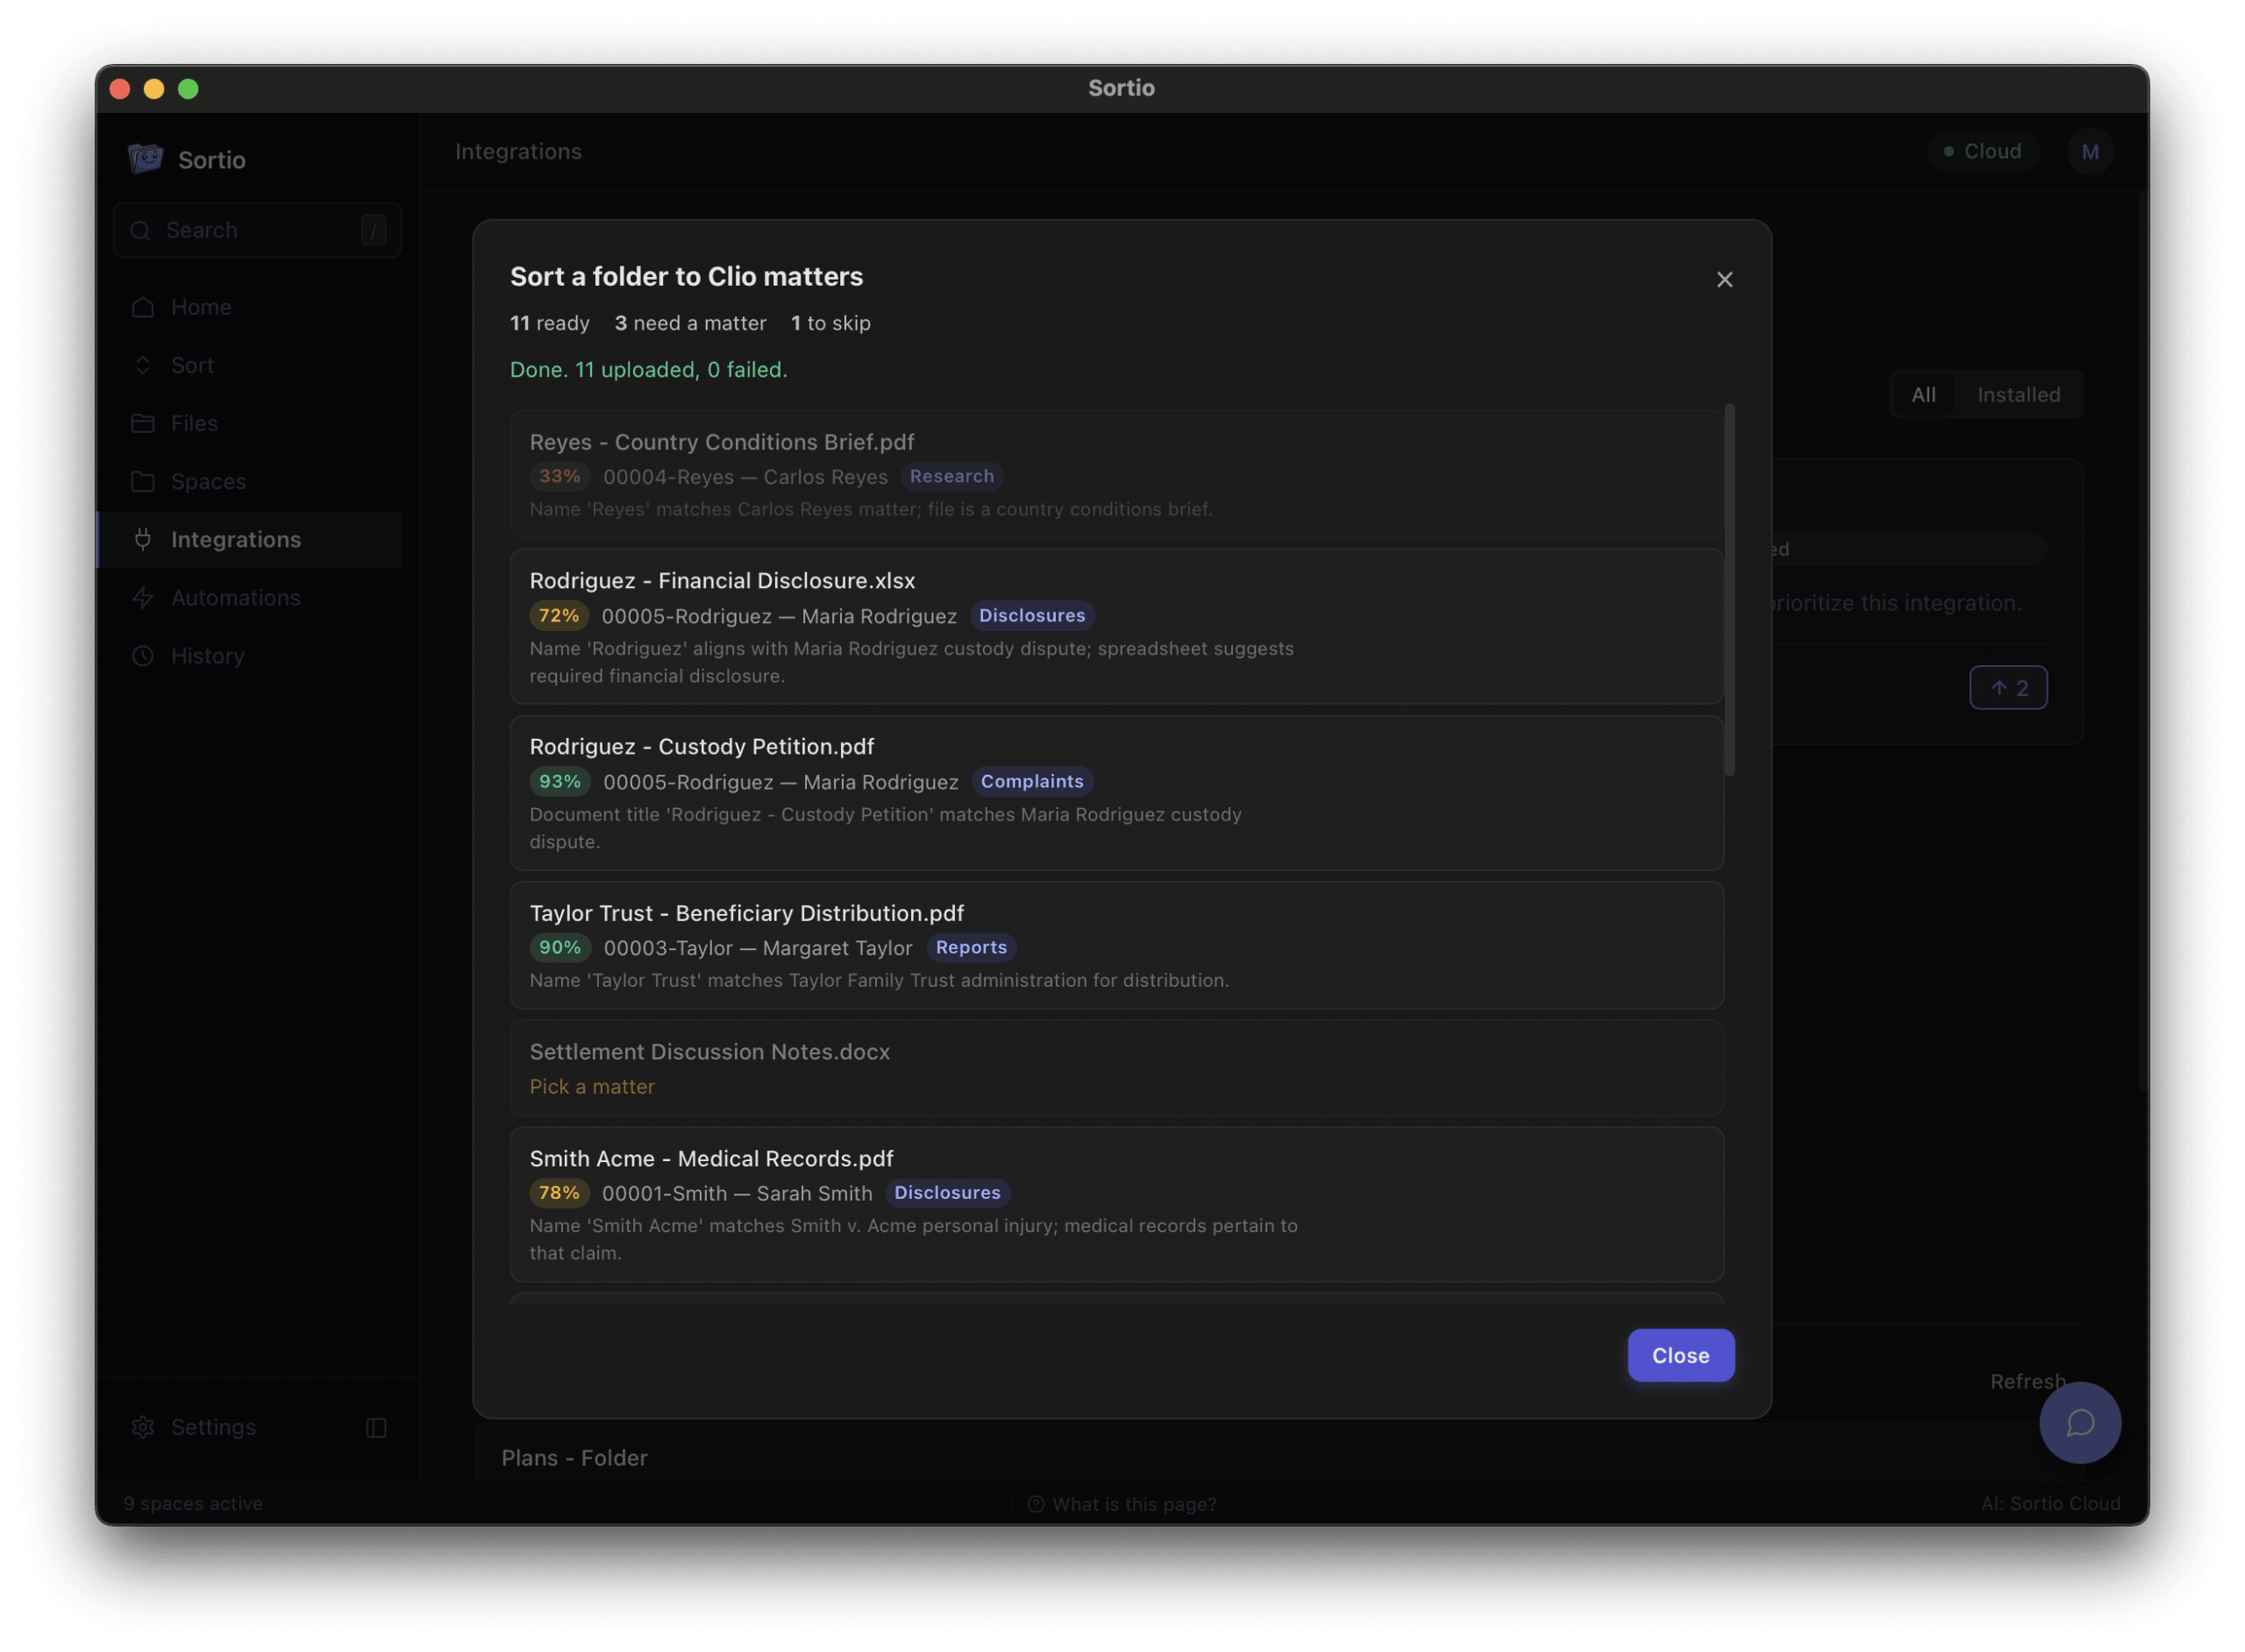Open the Files page from the sidebar

point(250,423)
